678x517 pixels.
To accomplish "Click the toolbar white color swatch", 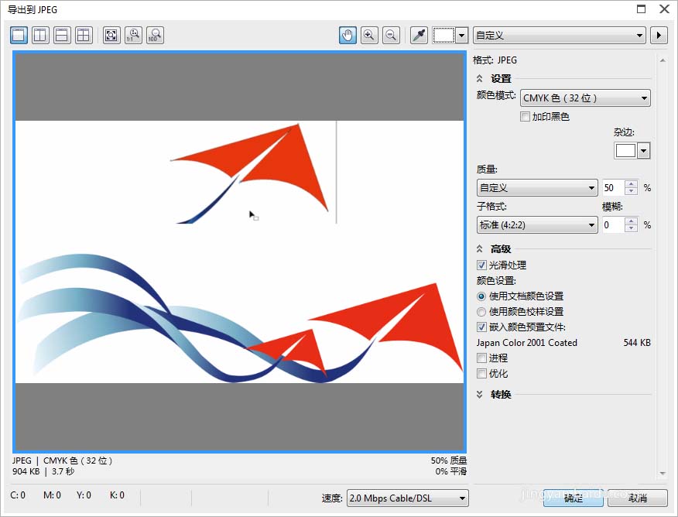I will 443,35.
